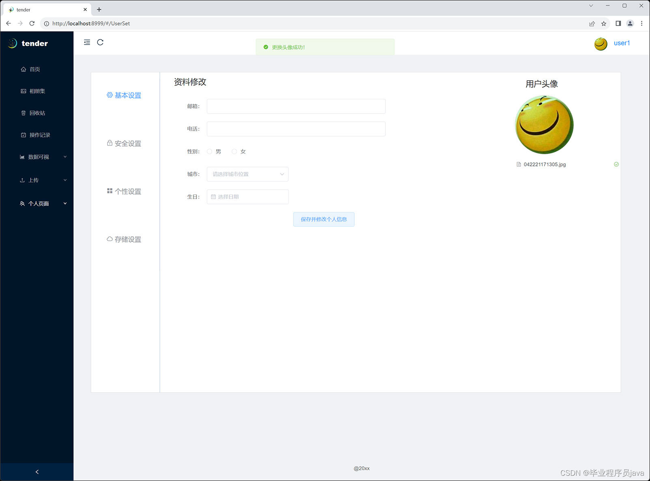
Task: Select the 男 male radio button
Action: tap(209, 152)
